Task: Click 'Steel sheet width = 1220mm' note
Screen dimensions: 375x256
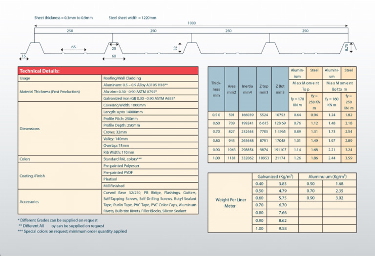Action: pyautogui.click(x=132, y=18)
